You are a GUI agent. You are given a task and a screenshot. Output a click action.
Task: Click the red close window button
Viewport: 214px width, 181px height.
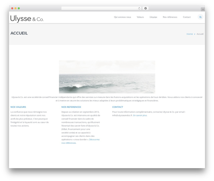[x=12, y=8]
